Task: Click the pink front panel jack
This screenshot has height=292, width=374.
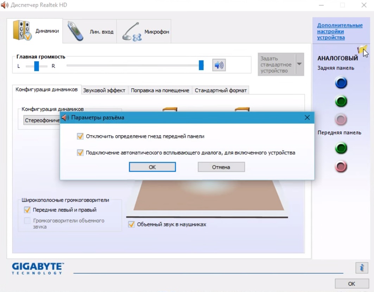Action: [x=341, y=167]
